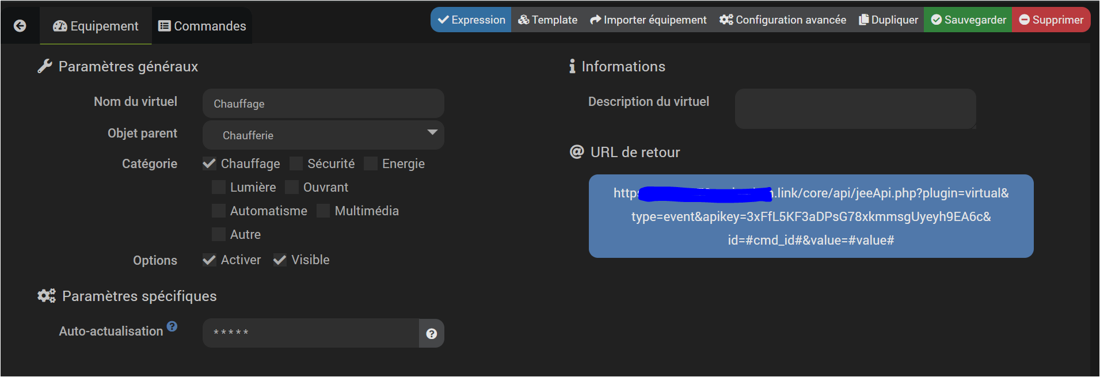Duplicate the equipment with Dupliquer
Screen dimensions: 1100x377
pos(888,20)
